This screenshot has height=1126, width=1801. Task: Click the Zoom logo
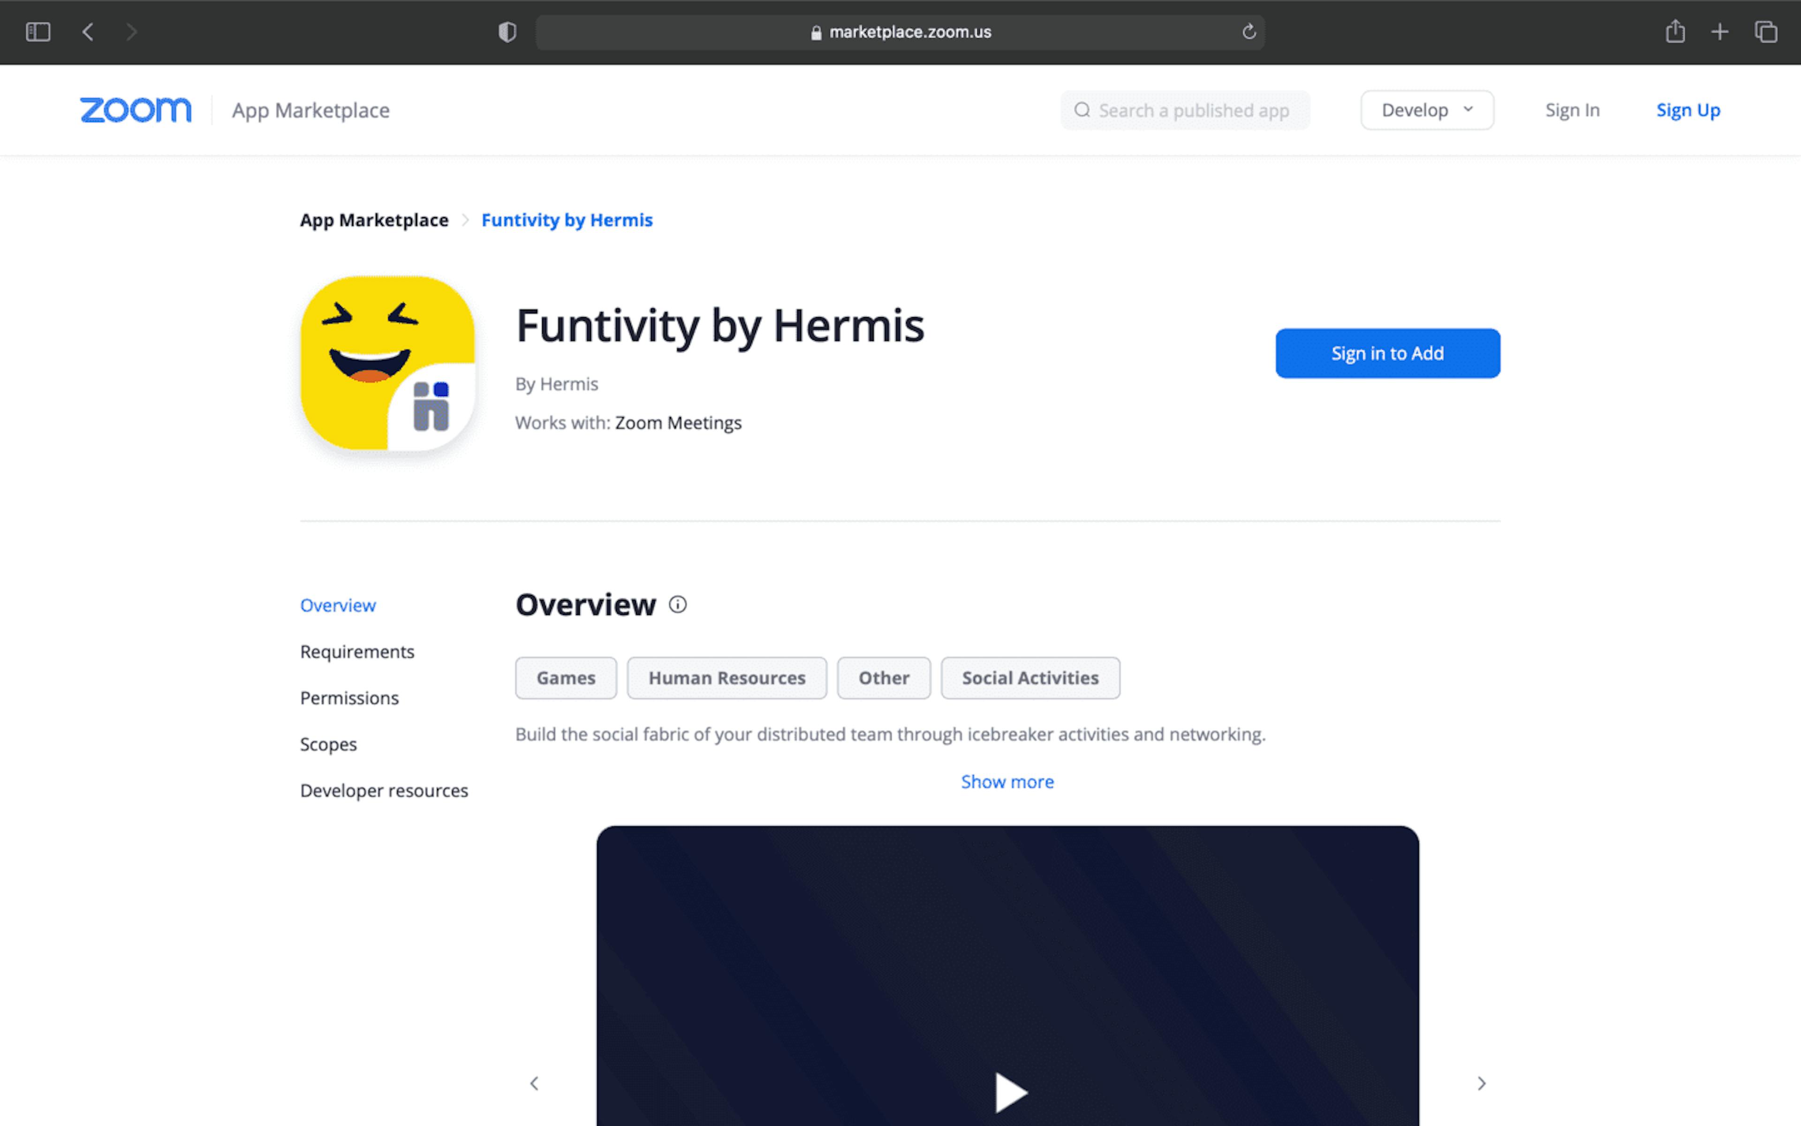click(136, 110)
